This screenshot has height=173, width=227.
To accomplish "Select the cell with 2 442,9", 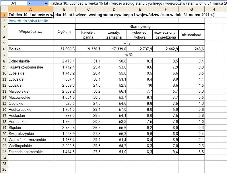I will click(166, 49).
